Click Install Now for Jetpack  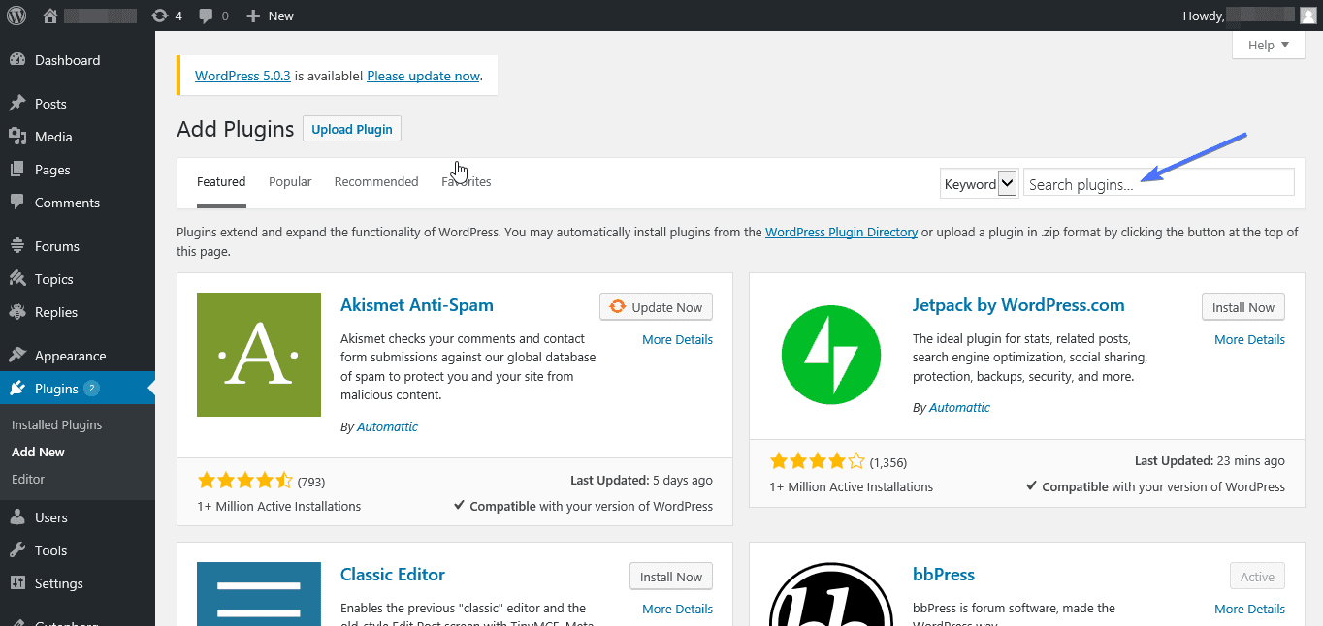pyautogui.click(x=1243, y=307)
